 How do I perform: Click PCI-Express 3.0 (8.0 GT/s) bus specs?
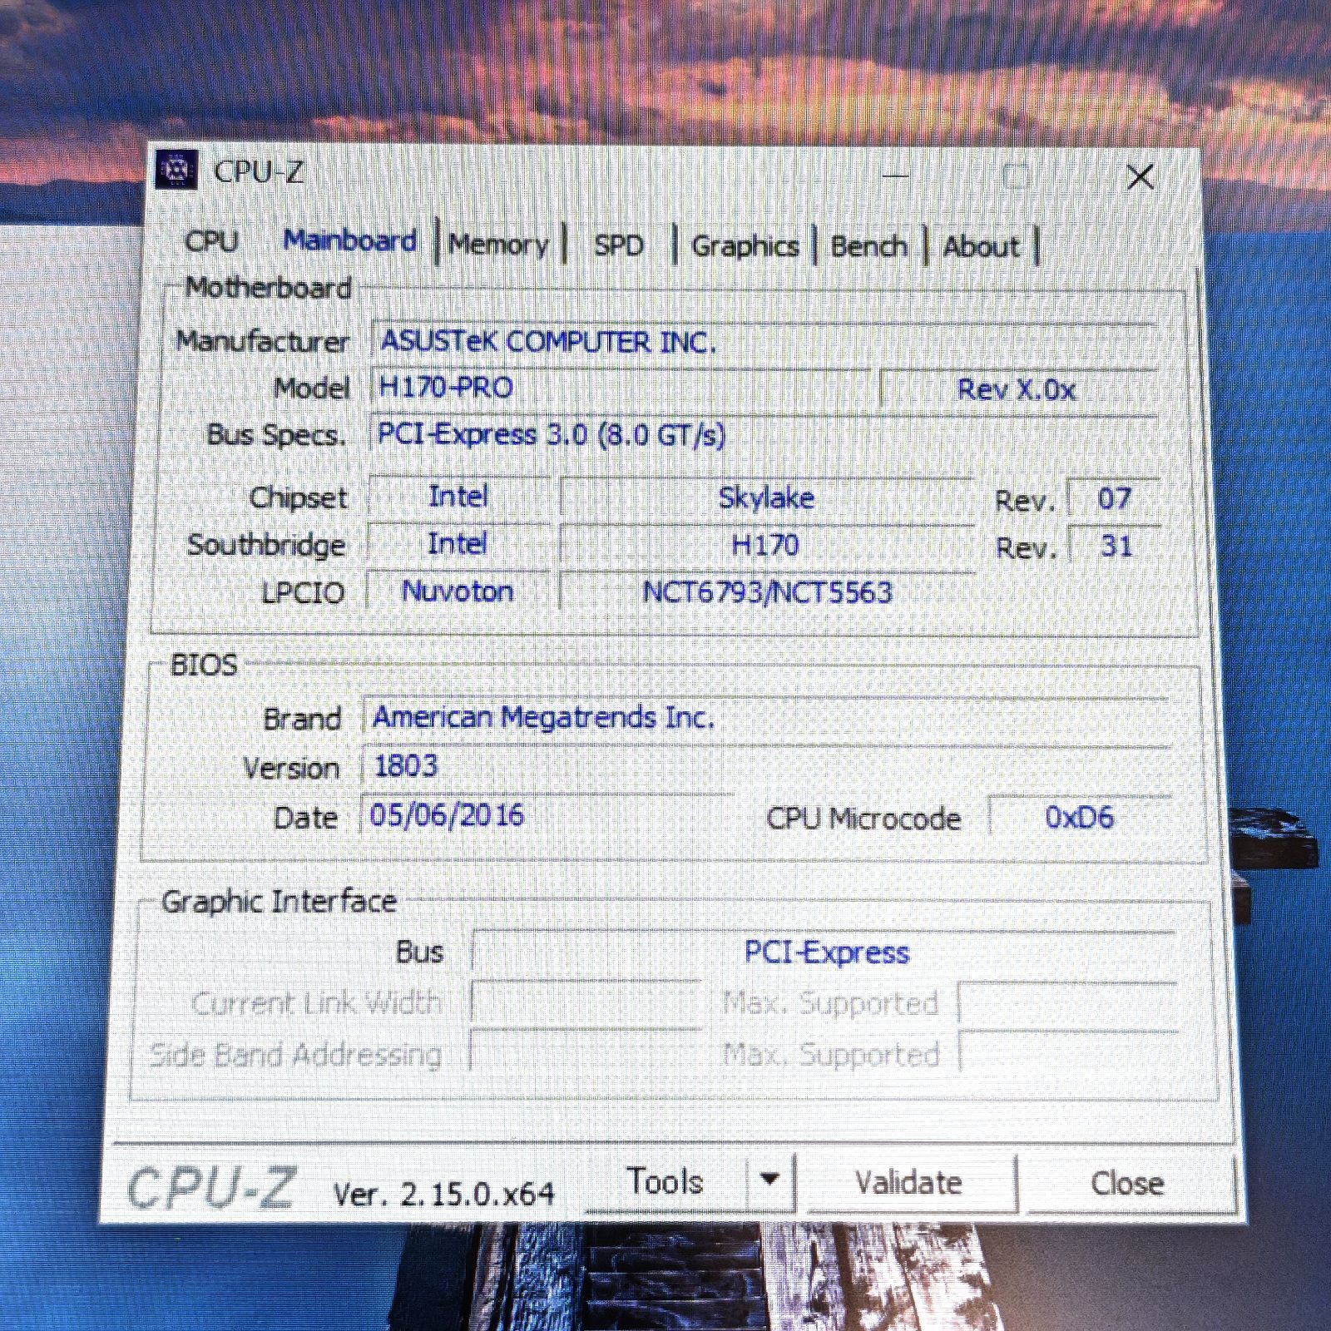point(764,435)
